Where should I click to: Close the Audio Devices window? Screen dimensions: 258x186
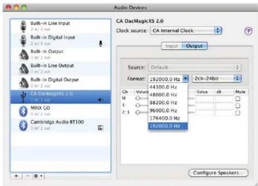pyautogui.click(x=9, y=7)
